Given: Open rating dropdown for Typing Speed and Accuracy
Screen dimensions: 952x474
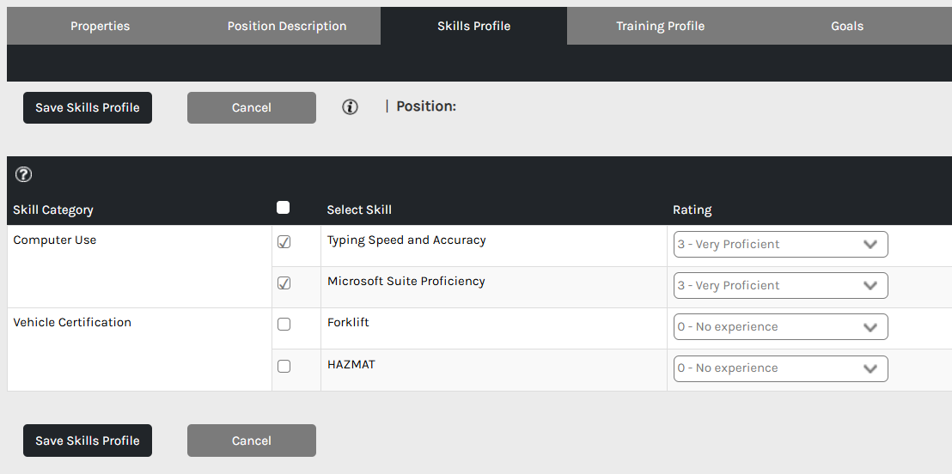Looking at the screenshot, I should tap(781, 244).
